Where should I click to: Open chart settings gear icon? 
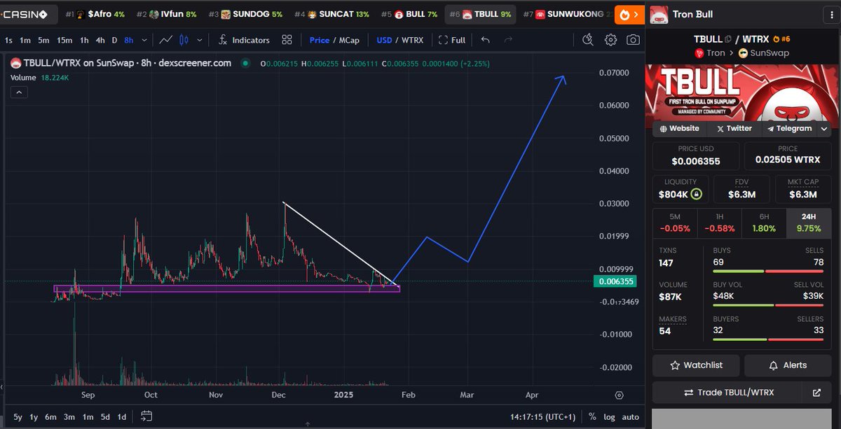(x=611, y=40)
